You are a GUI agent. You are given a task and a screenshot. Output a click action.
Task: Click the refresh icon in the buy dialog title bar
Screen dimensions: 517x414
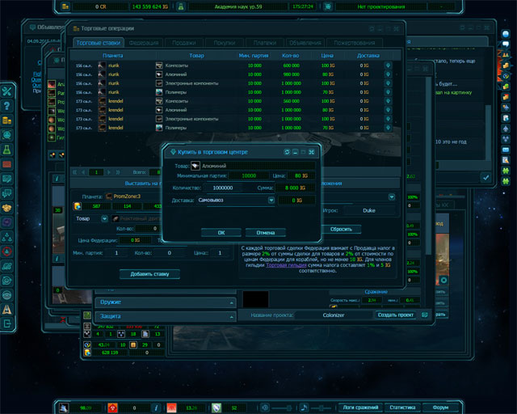pyautogui.click(x=287, y=152)
